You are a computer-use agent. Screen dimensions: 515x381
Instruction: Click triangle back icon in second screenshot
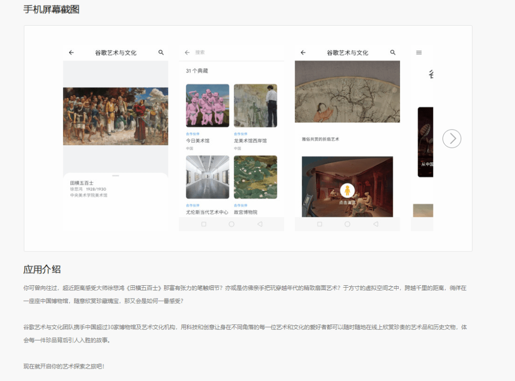coord(260,224)
